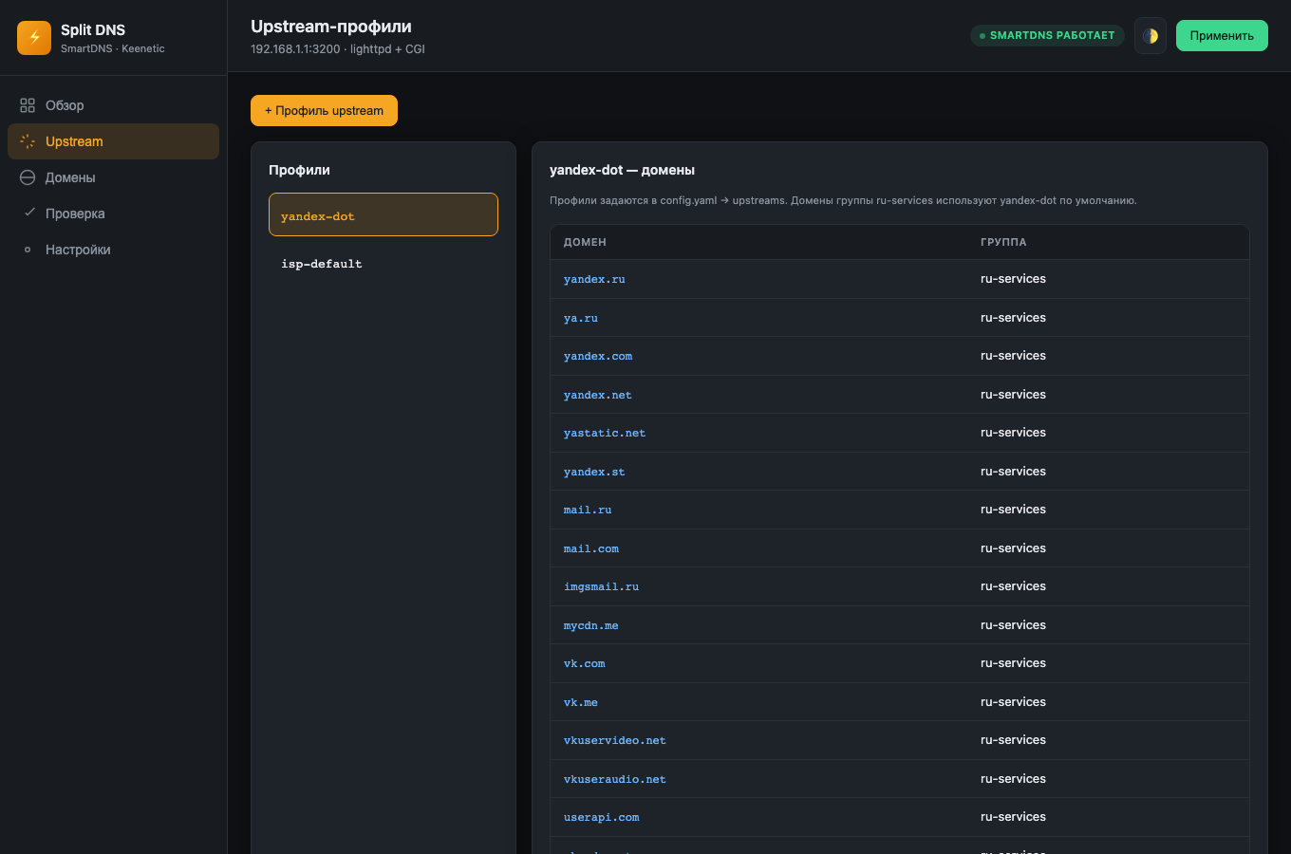
Task: Click the yandex.ru domain
Action: (594, 279)
